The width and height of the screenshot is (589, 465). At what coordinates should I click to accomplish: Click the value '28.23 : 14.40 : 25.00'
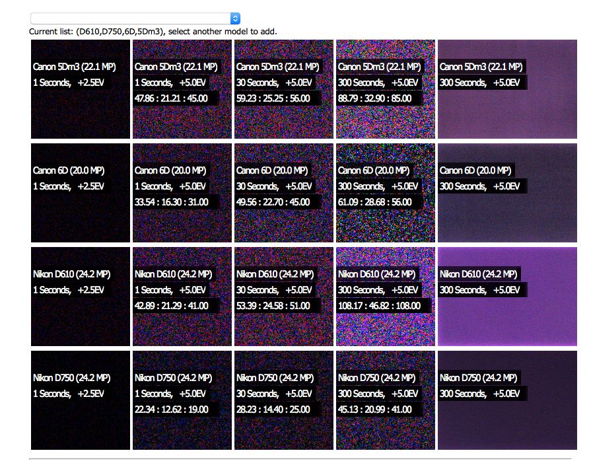[273, 410]
